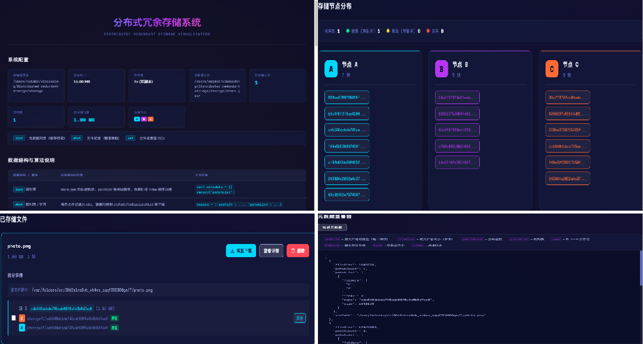The image size is (643, 344).
Task: Expand details with the 查看详情 button
Action: click(271, 251)
